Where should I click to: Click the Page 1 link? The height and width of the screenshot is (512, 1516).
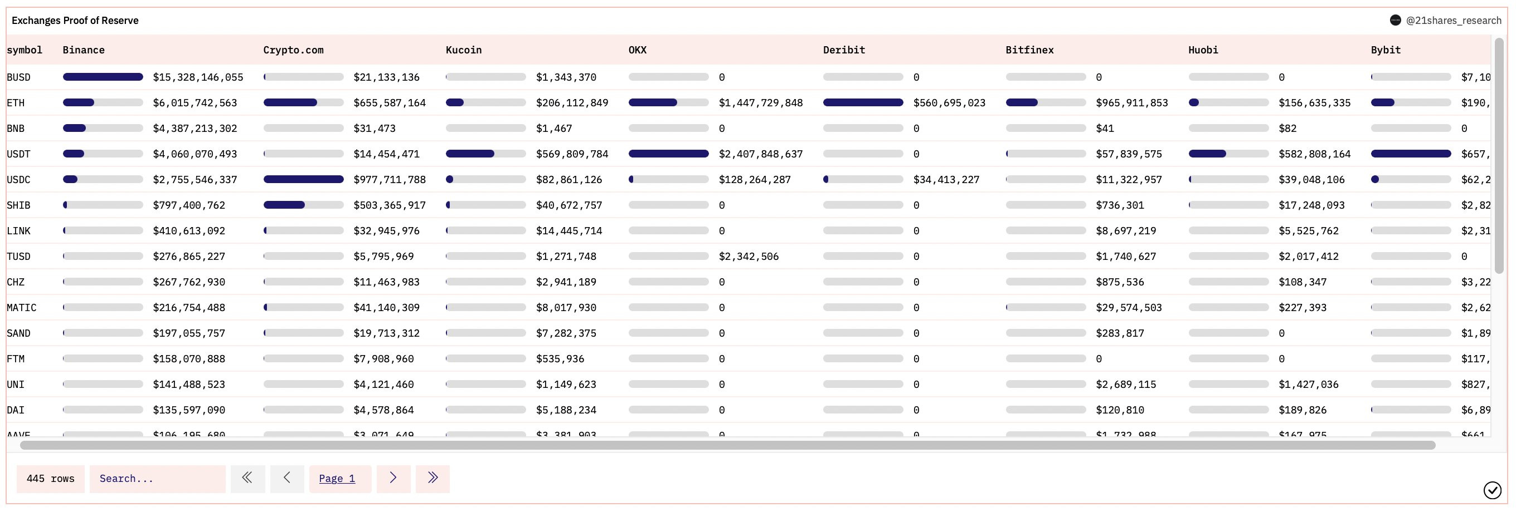pos(337,479)
